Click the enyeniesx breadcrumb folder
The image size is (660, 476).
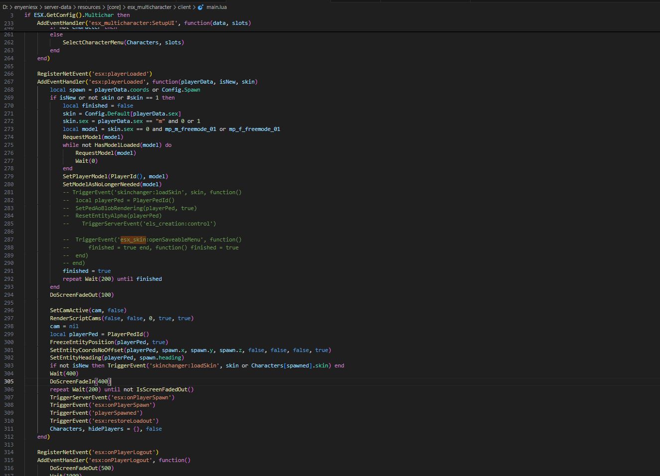[26, 7]
